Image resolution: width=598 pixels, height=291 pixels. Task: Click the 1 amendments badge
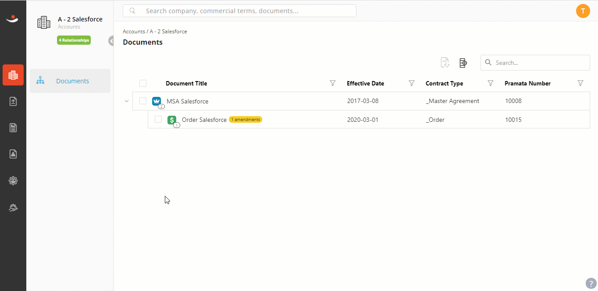tap(246, 120)
